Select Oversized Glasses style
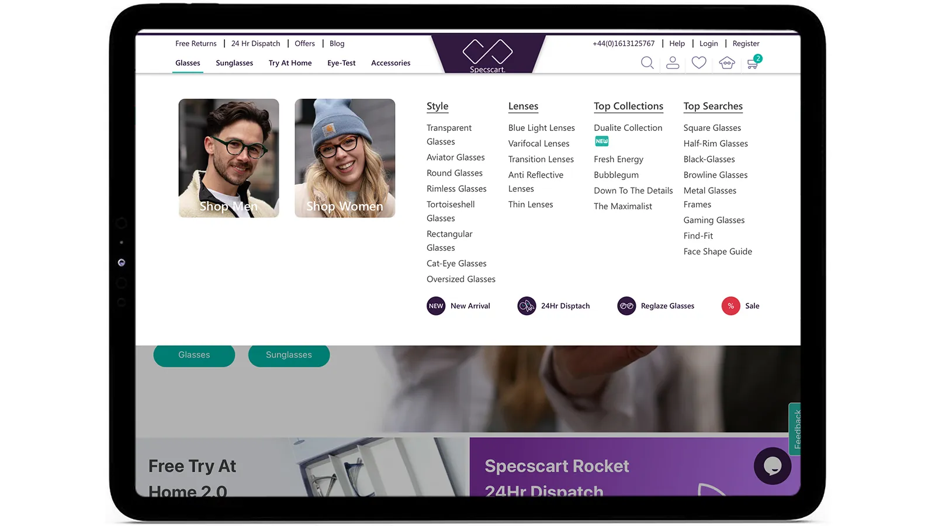 point(461,279)
